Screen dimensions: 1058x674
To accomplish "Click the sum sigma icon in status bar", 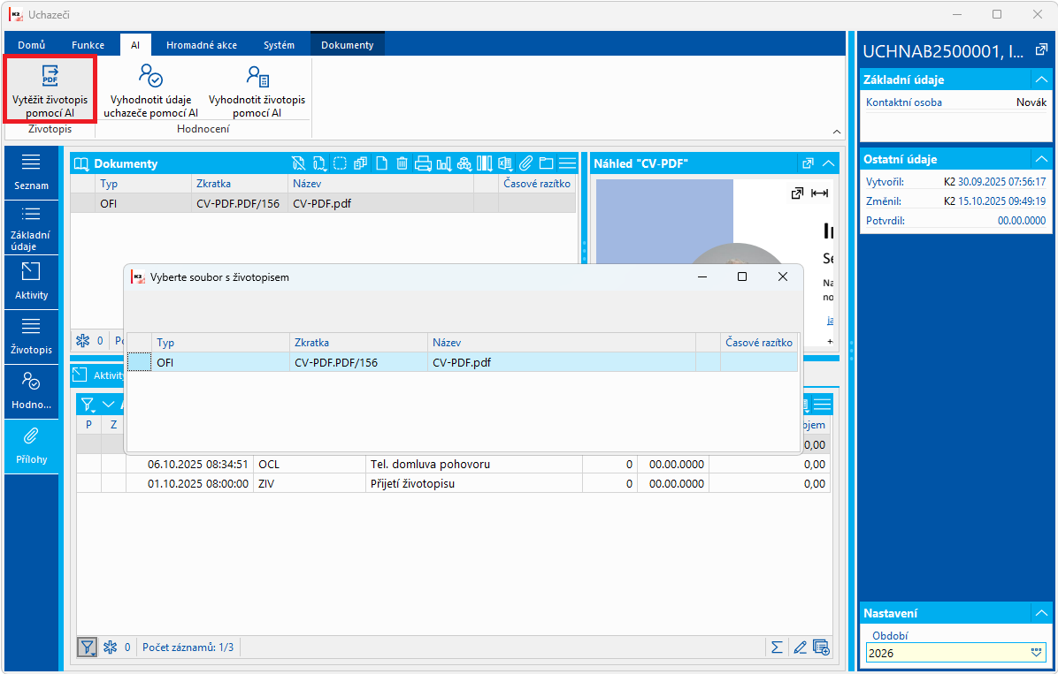I will click(778, 647).
